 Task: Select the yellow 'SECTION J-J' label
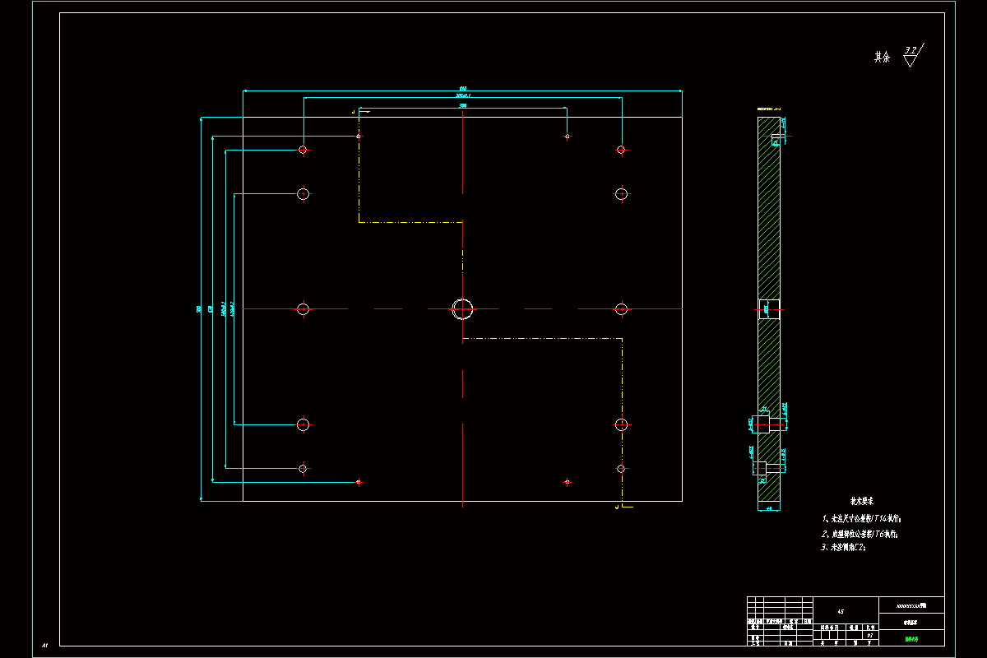[x=768, y=109]
